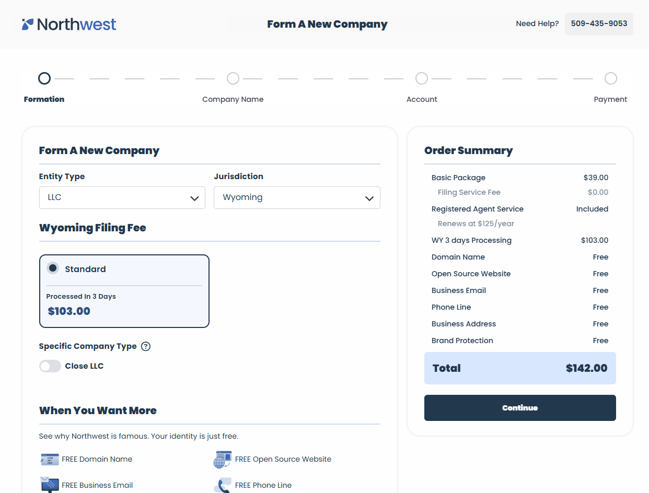Click the Total amount $142.00
Screen dimensions: 649x493
pos(587,368)
